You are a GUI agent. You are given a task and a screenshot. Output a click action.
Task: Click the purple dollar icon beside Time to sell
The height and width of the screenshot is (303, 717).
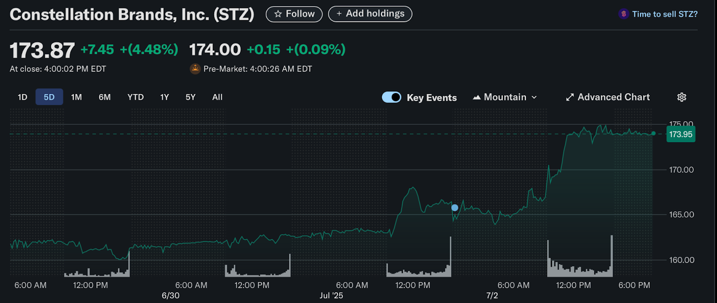click(x=623, y=14)
